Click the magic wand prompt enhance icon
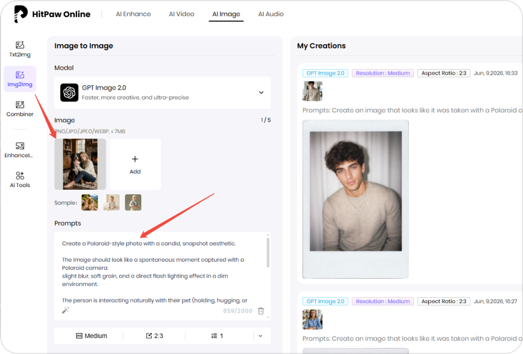This screenshot has width=523, height=354. click(x=65, y=310)
